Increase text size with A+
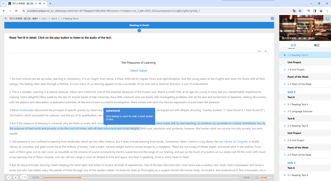Screen dimensions: 331x181 260,51
